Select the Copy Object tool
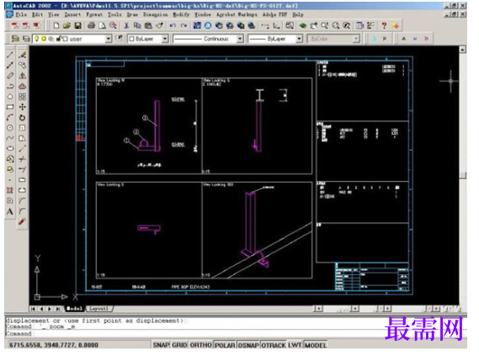The width and height of the screenshot is (479, 355). point(22,66)
